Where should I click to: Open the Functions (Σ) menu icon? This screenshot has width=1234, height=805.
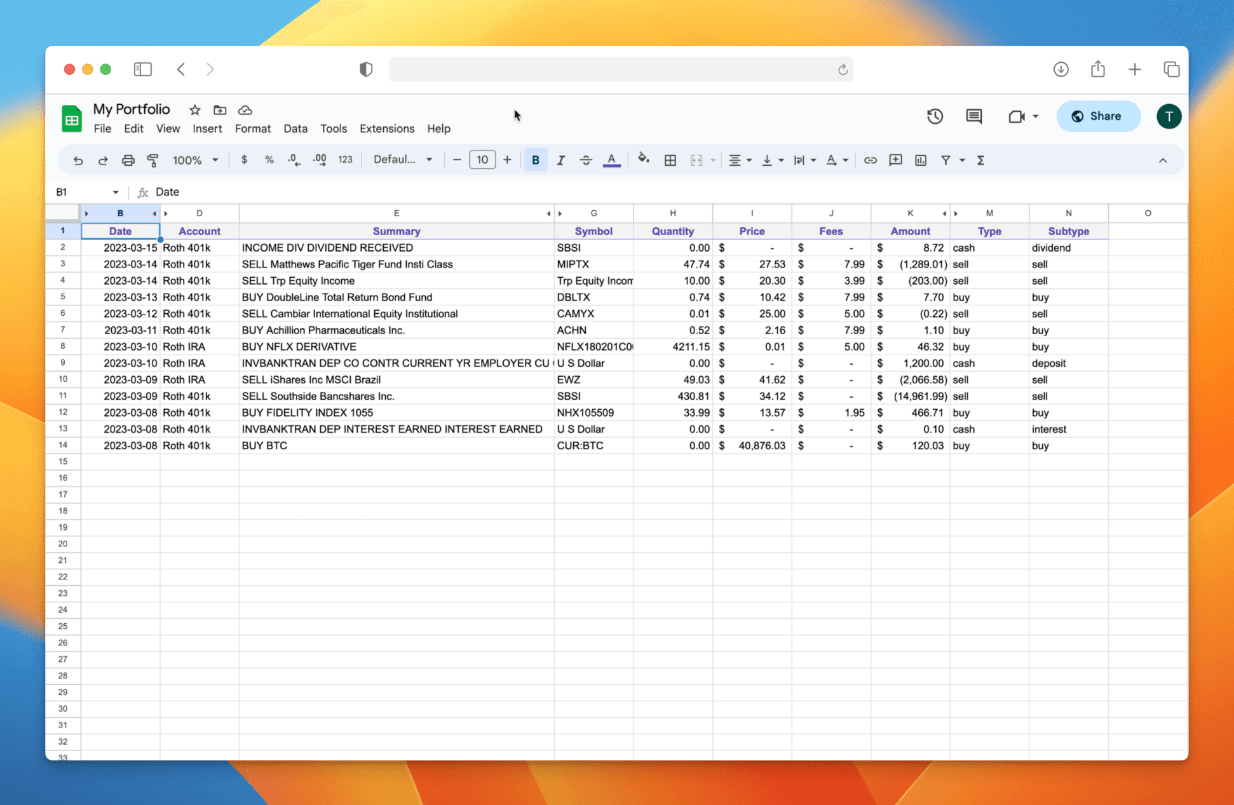point(982,160)
